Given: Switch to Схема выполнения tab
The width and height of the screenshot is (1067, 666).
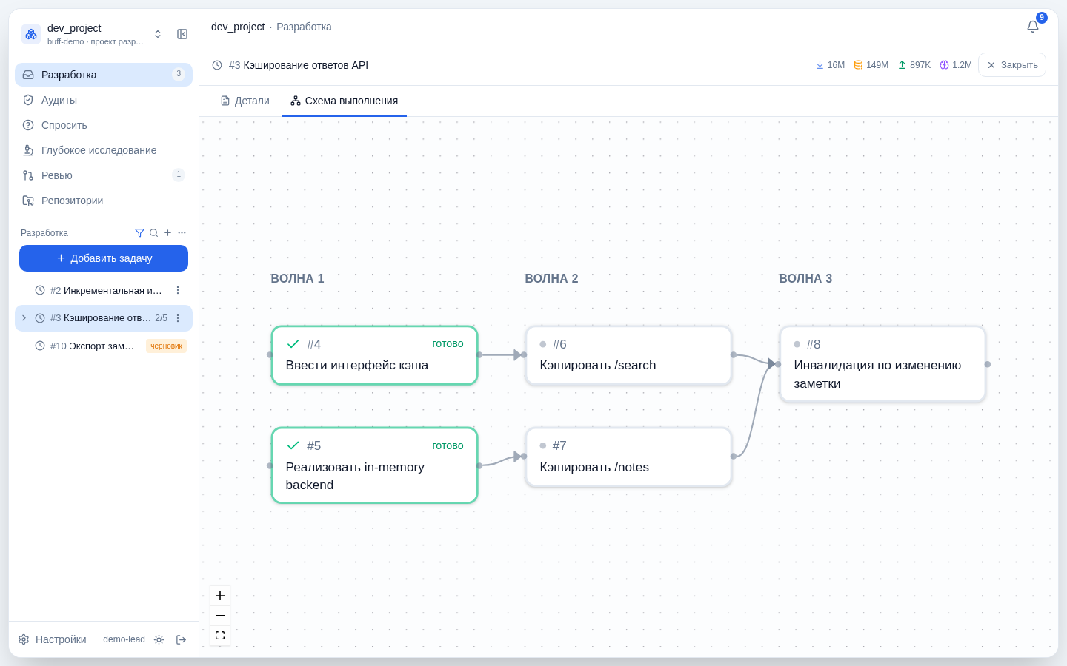Looking at the screenshot, I should (x=344, y=101).
